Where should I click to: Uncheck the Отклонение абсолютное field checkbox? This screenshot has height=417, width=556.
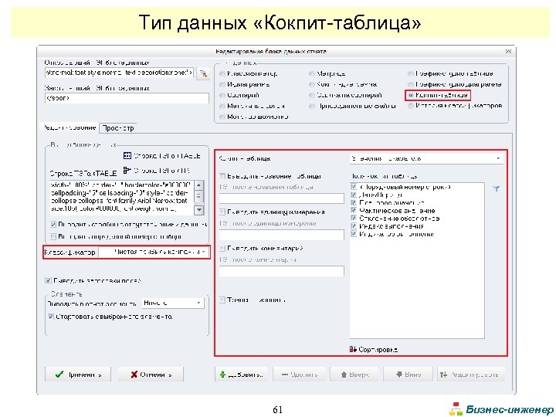tap(353, 218)
